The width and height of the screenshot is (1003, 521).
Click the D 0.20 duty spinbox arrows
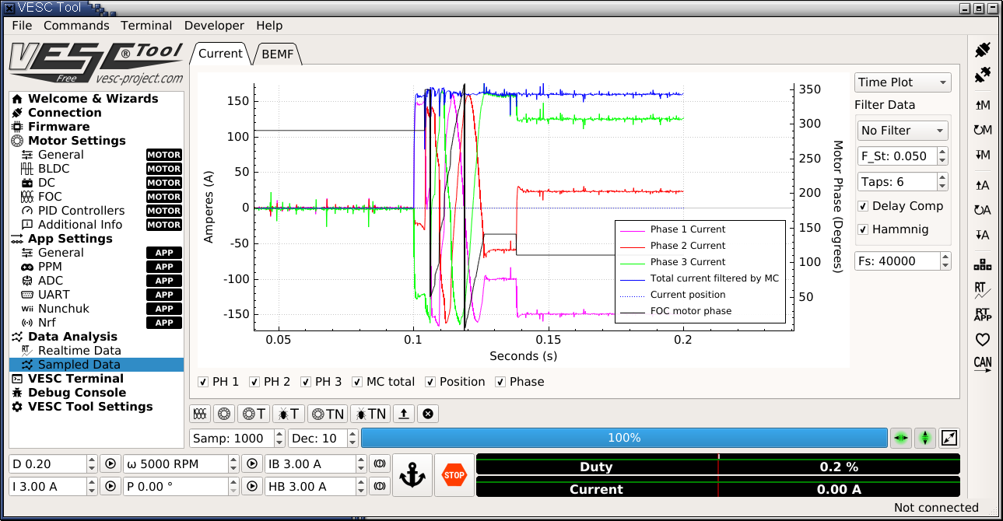[93, 464]
